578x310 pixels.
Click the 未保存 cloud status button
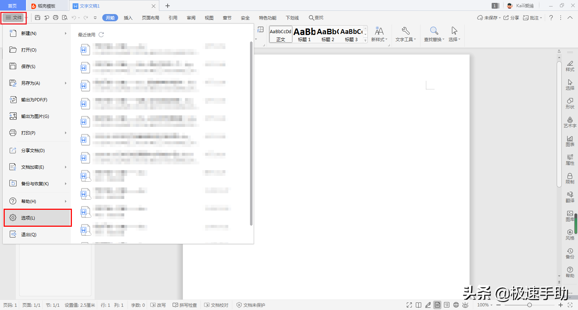(489, 18)
